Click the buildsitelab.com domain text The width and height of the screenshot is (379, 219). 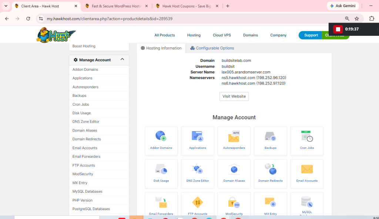[x=236, y=61]
